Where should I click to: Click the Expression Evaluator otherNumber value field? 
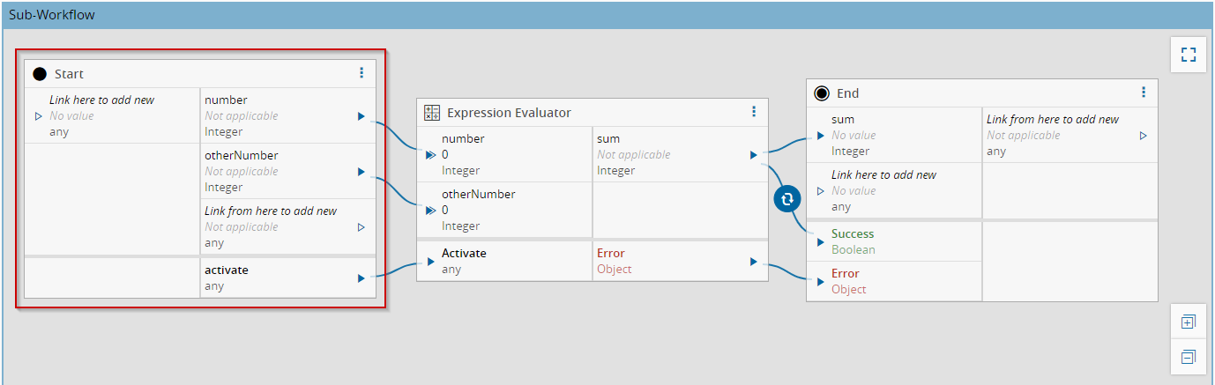point(445,211)
